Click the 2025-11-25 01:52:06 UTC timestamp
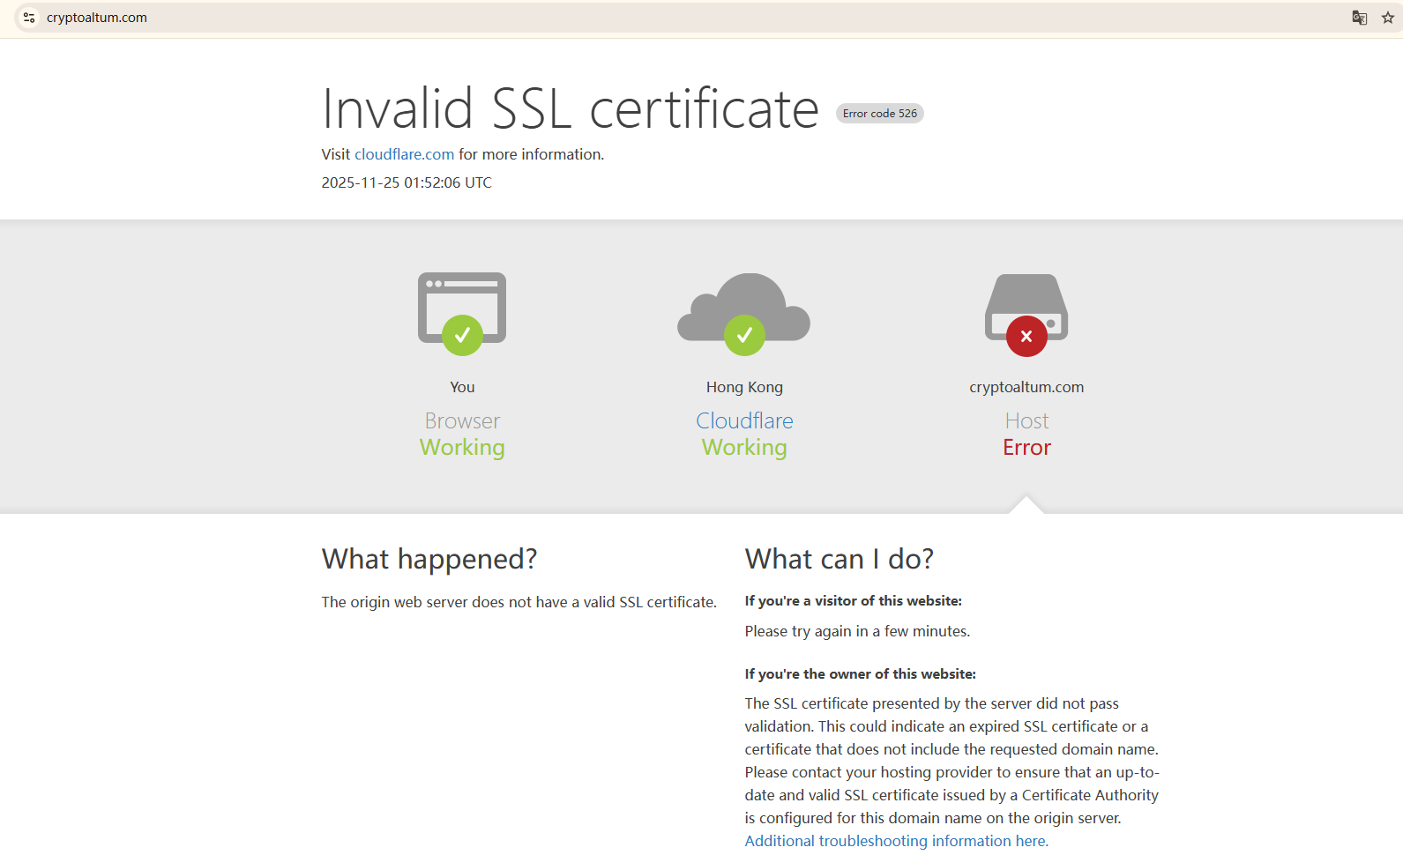 coord(407,182)
